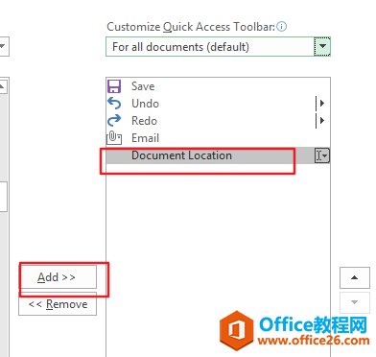Select the Redo command label
Screen dimensions: 376x357
pyautogui.click(x=145, y=121)
